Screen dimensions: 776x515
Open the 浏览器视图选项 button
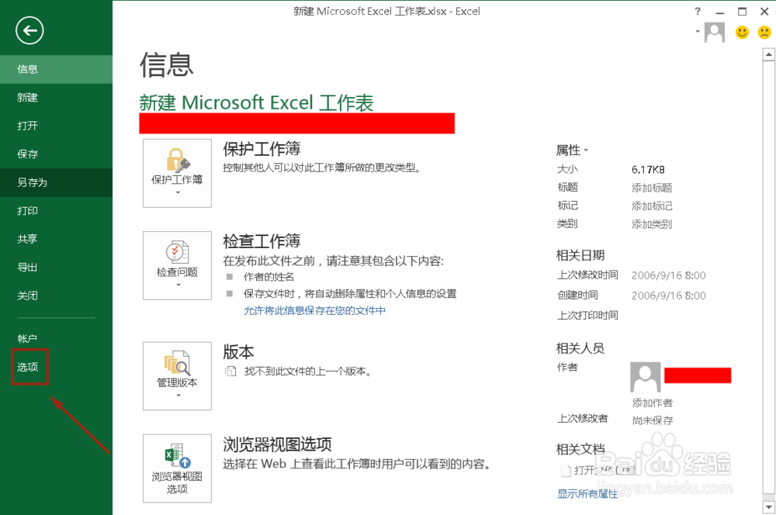[x=177, y=468]
